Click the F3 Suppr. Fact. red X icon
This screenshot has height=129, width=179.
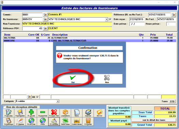click(54, 113)
